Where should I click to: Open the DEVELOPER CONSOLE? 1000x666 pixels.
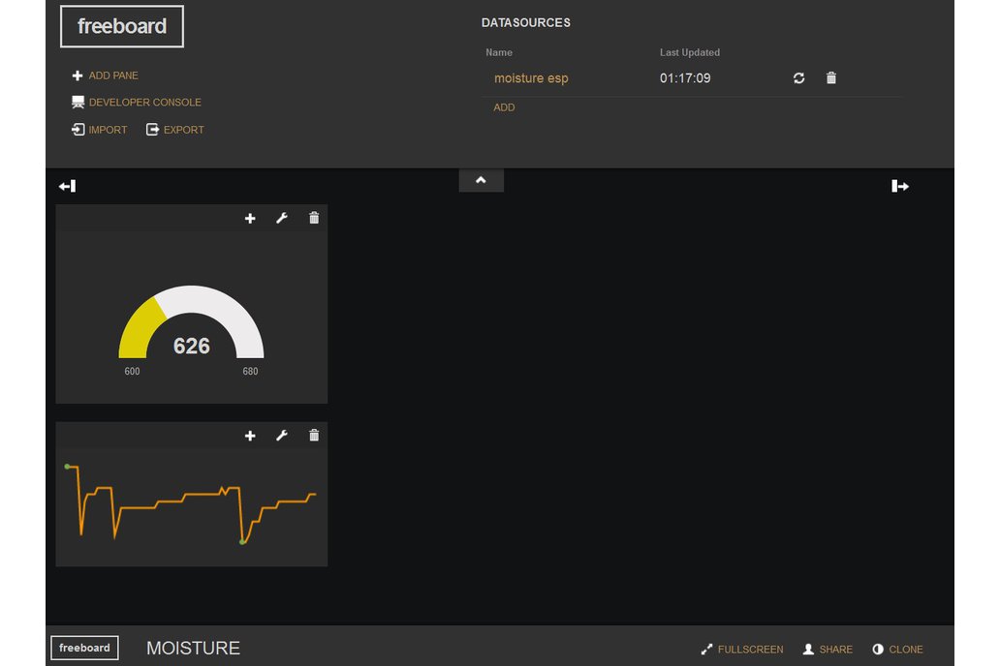(x=136, y=103)
